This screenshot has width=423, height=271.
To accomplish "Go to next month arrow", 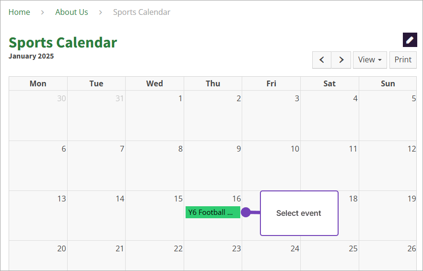I will click(341, 60).
